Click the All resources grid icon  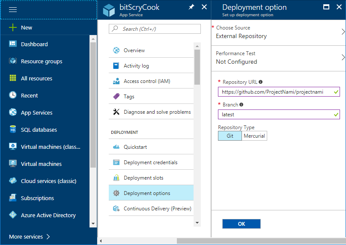pos(13,78)
